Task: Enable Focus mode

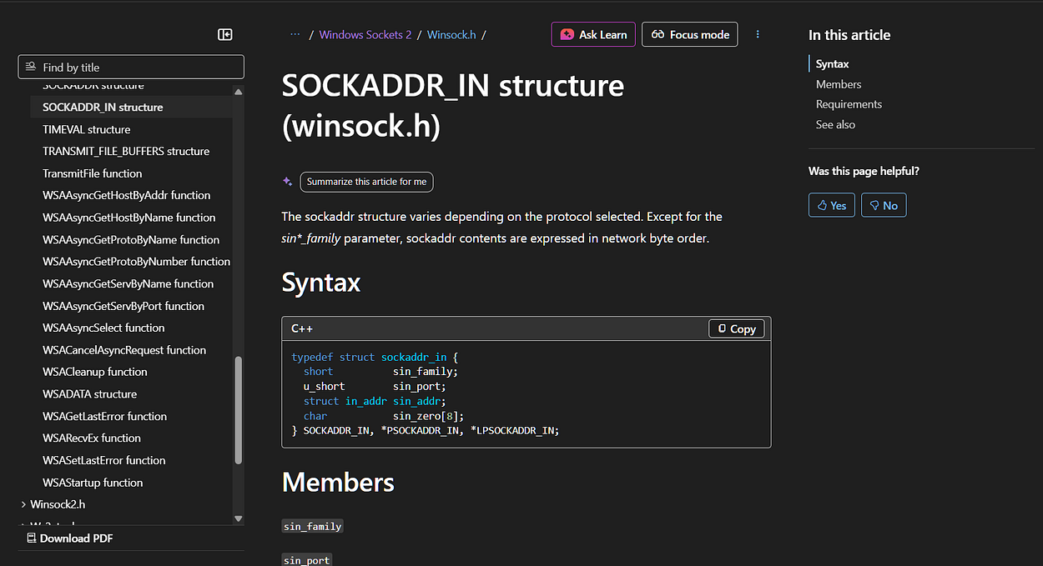Action: [689, 34]
